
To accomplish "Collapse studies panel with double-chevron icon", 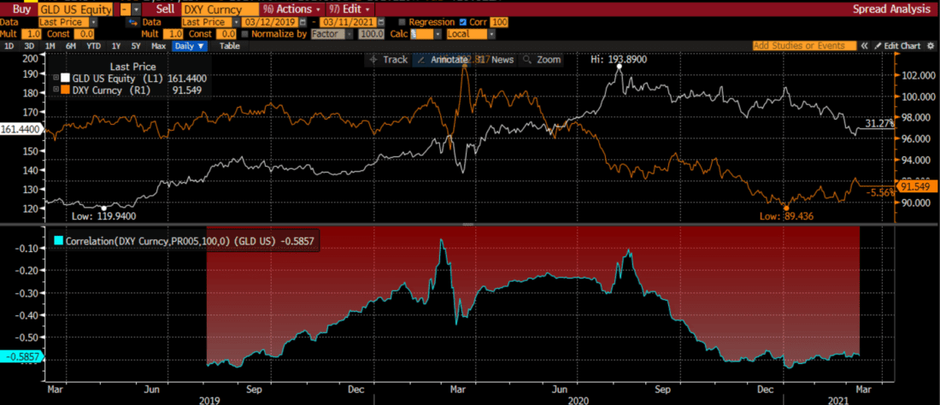I will tap(865, 45).
